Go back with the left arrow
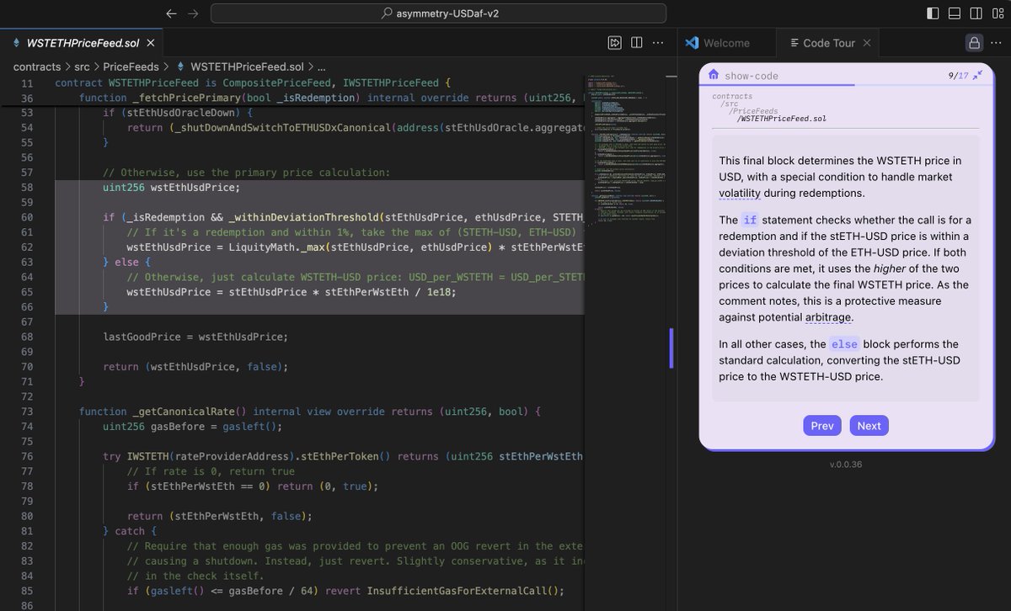Screen dimensions: 1011x611 point(172,13)
